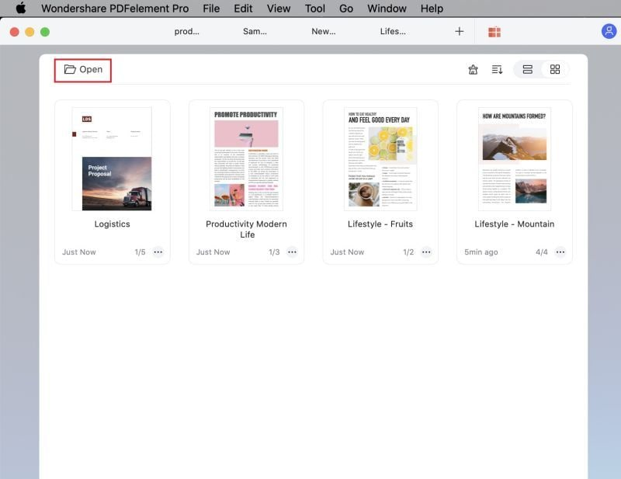Open more options for Lifestyle - Mountain
The image size is (621, 479).
(560, 252)
